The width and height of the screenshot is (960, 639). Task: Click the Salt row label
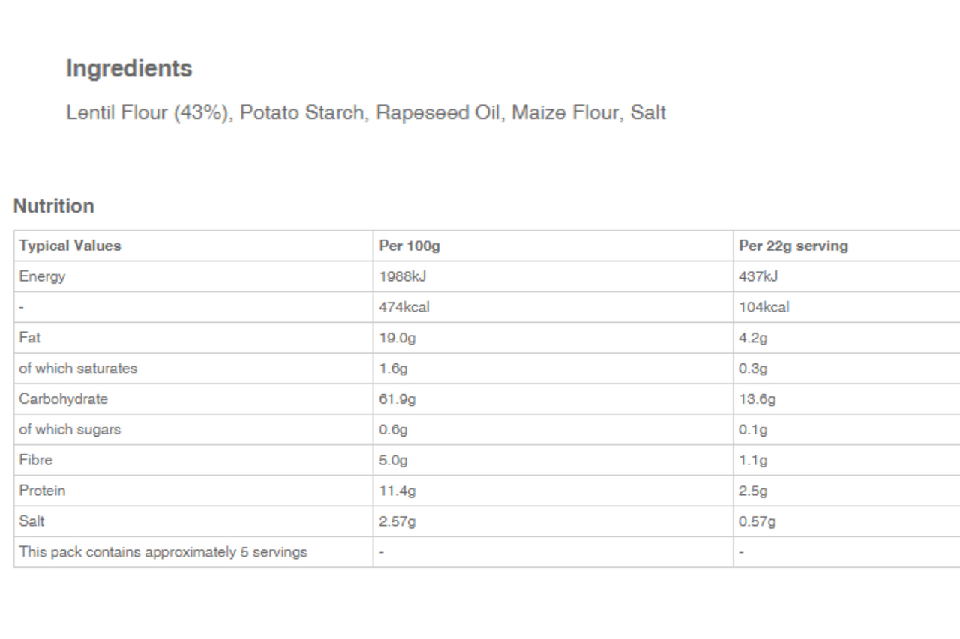(33, 521)
